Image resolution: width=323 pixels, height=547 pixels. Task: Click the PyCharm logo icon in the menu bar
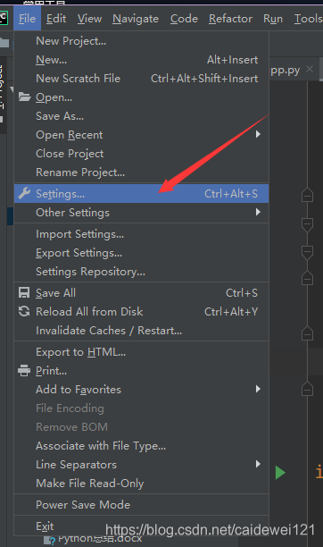[x=4, y=18]
